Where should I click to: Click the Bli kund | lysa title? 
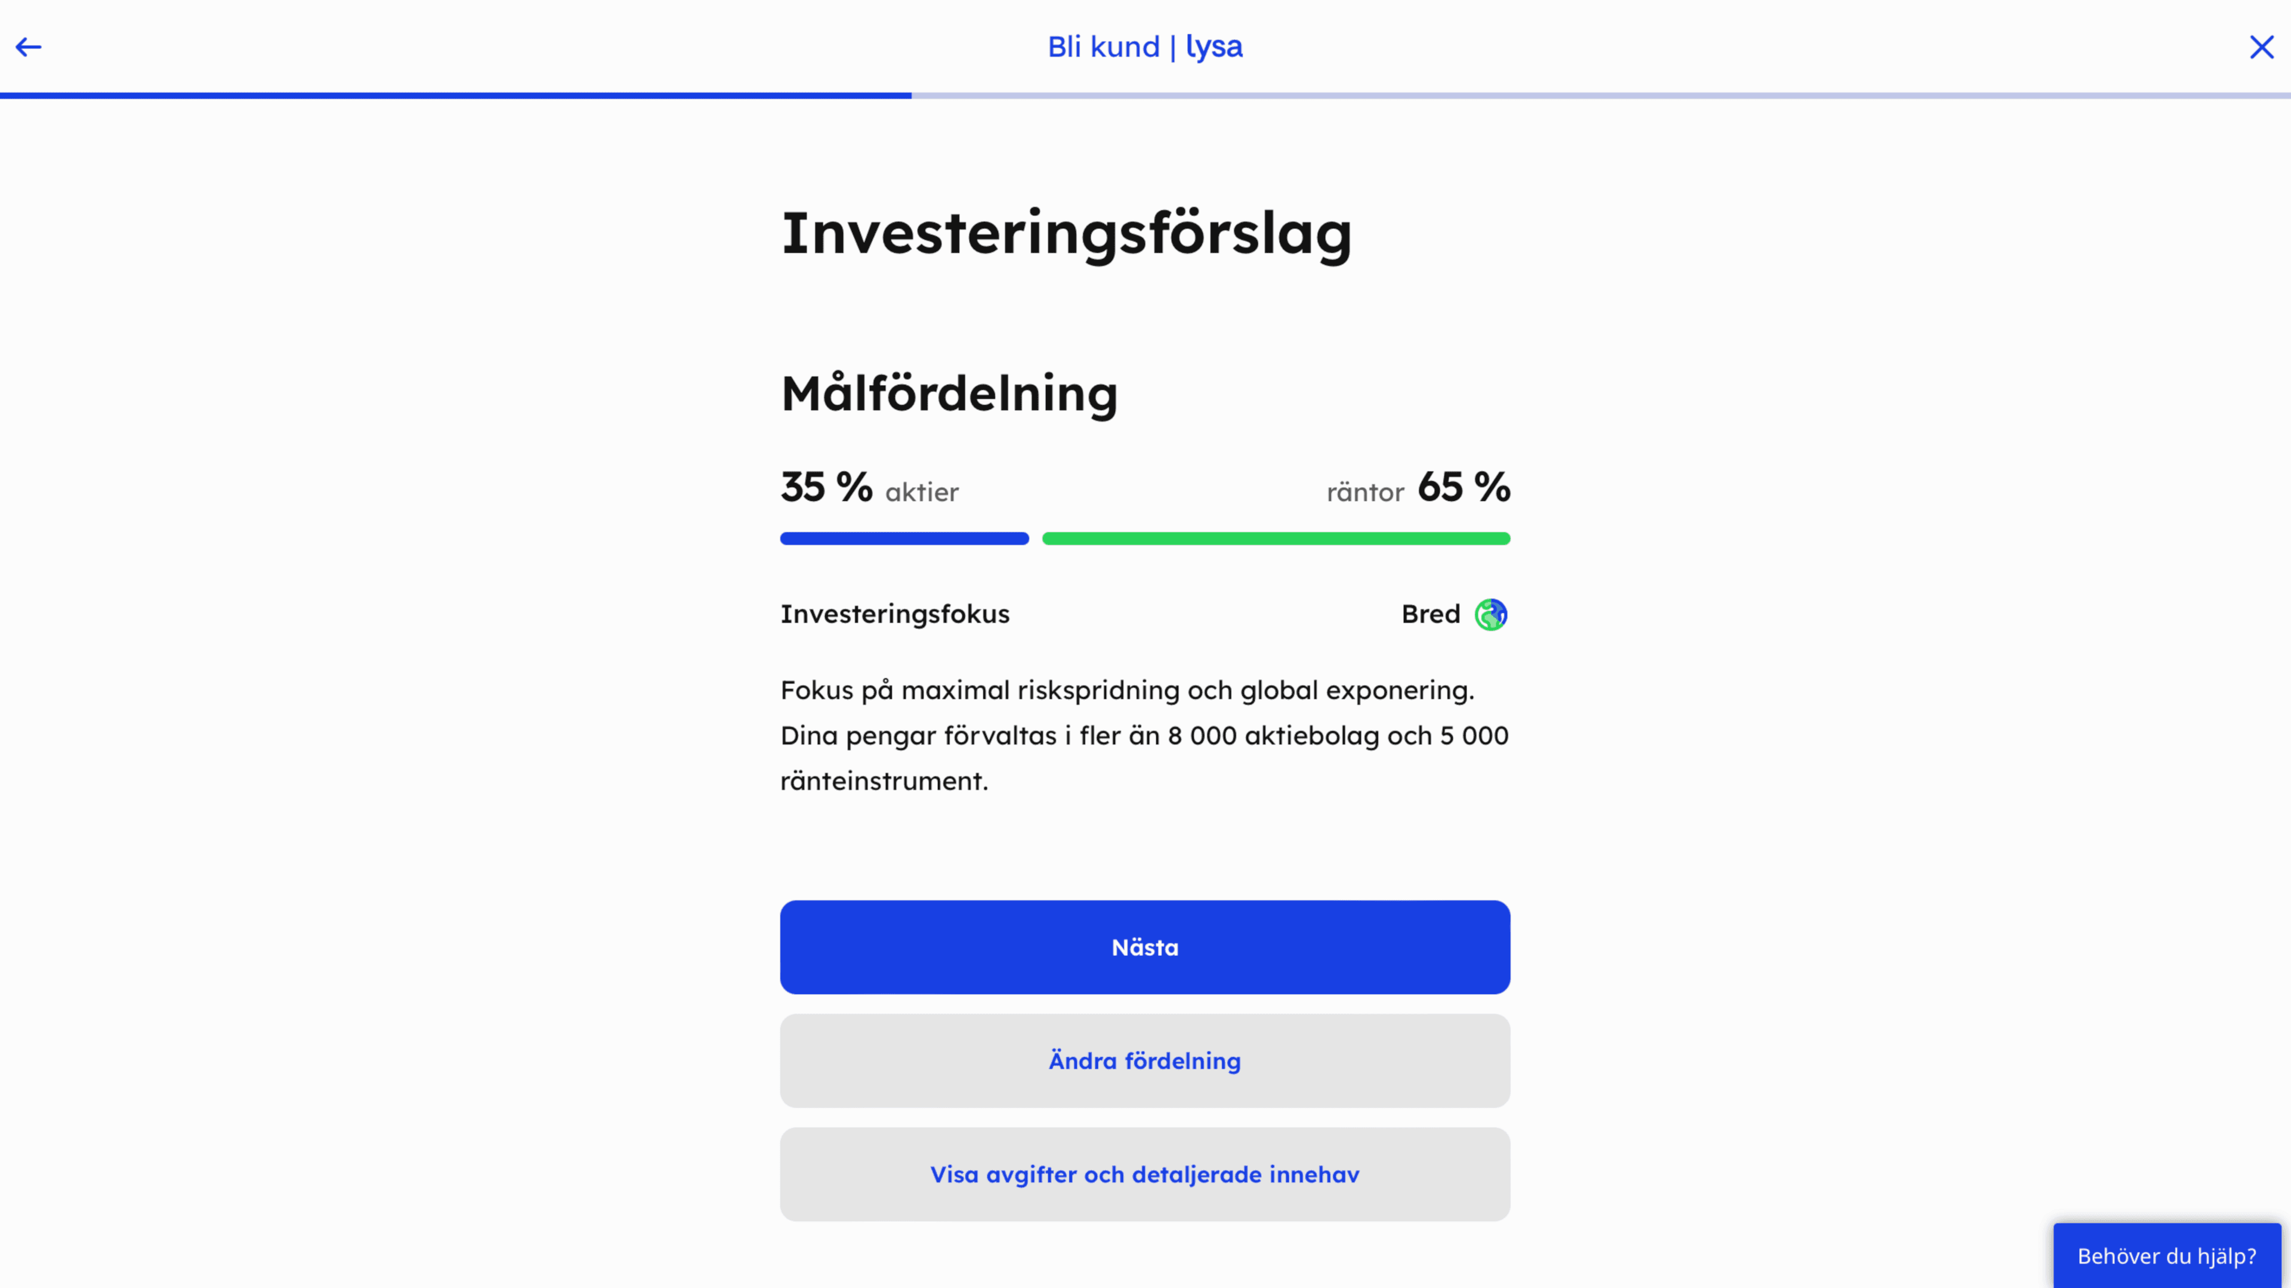(1145, 47)
